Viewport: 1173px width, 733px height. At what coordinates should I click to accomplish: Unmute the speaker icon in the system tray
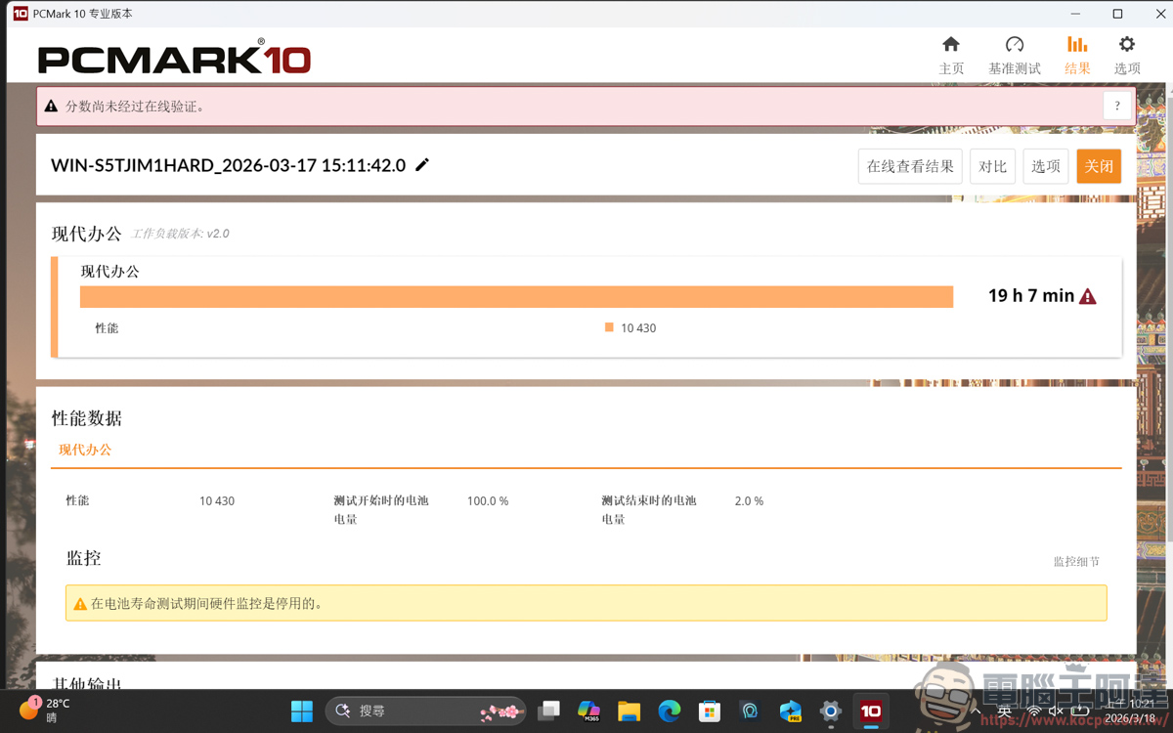1056,710
